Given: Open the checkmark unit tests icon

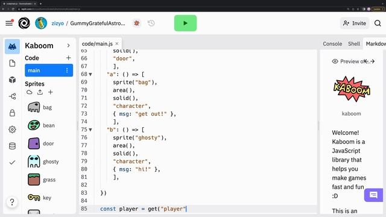Looking at the screenshot, I should [12, 162].
